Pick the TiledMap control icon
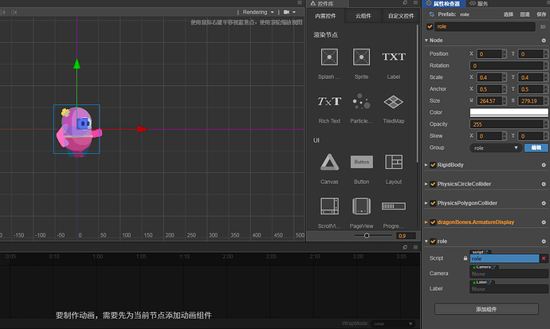This screenshot has width=550, height=329. tap(394, 102)
